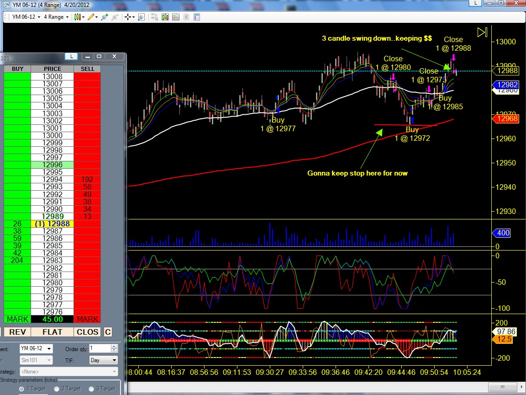The height and width of the screenshot is (395, 526).
Task: Click the (1) 12988 position price cell
Action: (53, 224)
